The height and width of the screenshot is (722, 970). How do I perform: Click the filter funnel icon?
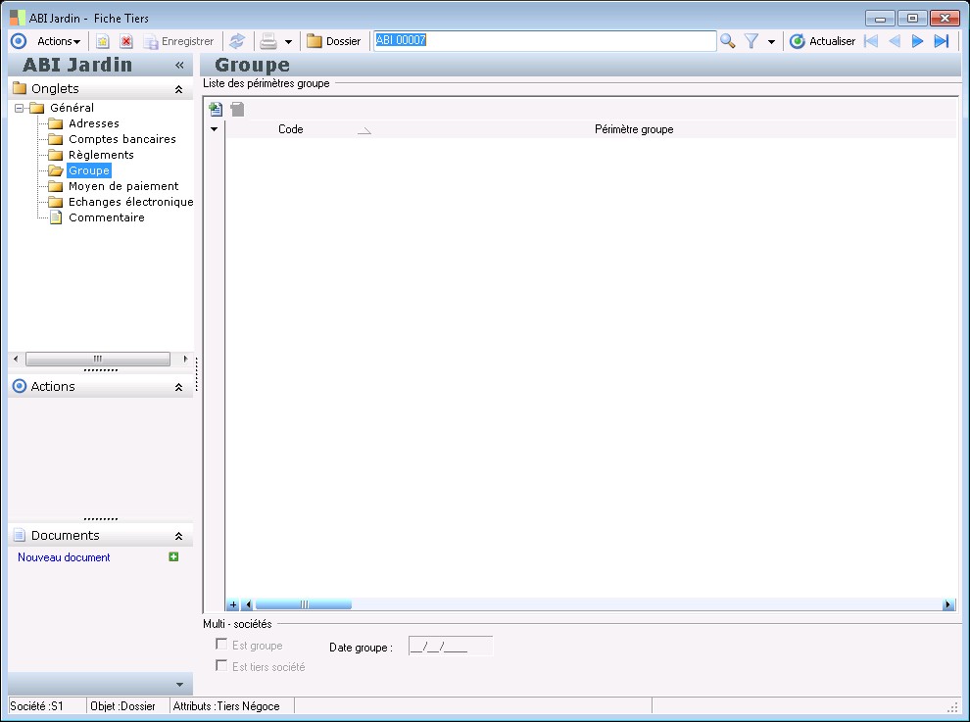point(752,41)
